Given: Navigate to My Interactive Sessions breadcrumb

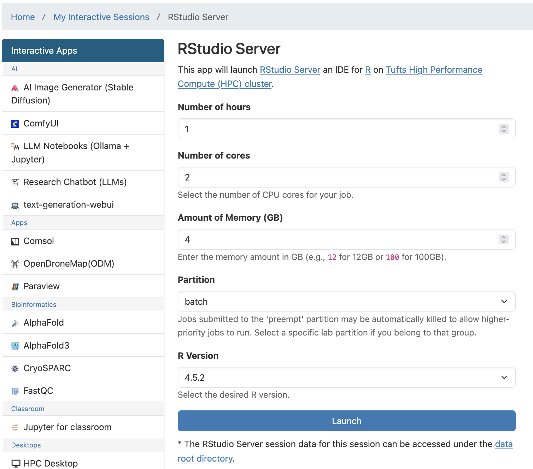Looking at the screenshot, I should pos(101,17).
